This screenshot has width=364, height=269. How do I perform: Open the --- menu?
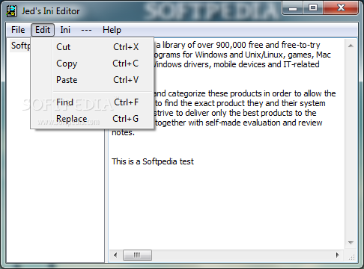click(86, 30)
